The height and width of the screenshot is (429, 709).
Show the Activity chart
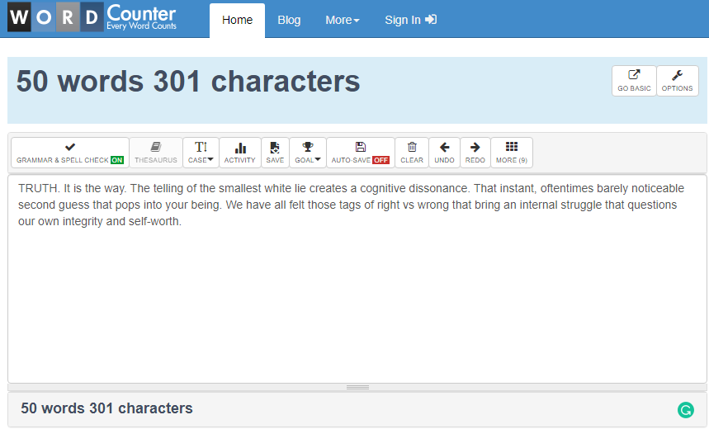(x=239, y=153)
